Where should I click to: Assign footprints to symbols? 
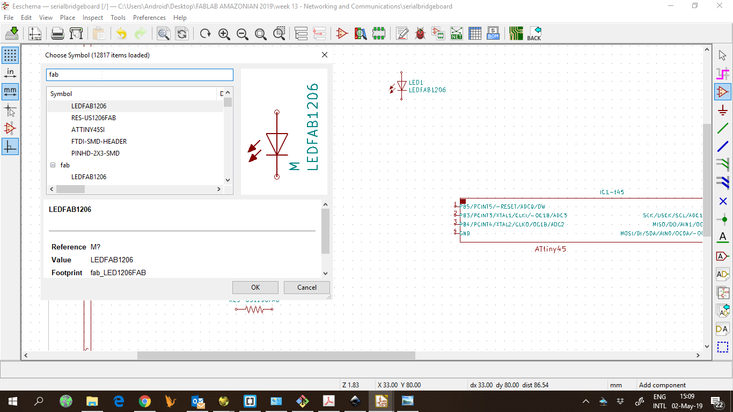(438, 34)
